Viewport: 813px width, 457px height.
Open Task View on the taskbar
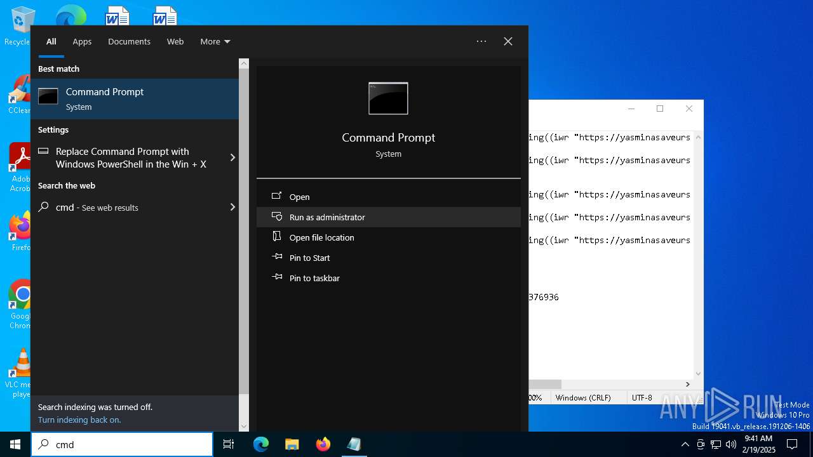pyautogui.click(x=229, y=444)
